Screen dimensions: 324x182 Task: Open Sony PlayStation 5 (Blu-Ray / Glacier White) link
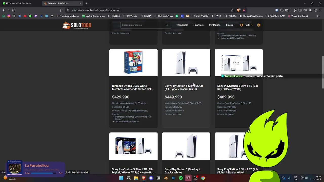pyautogui.click(x=182, y=171)
